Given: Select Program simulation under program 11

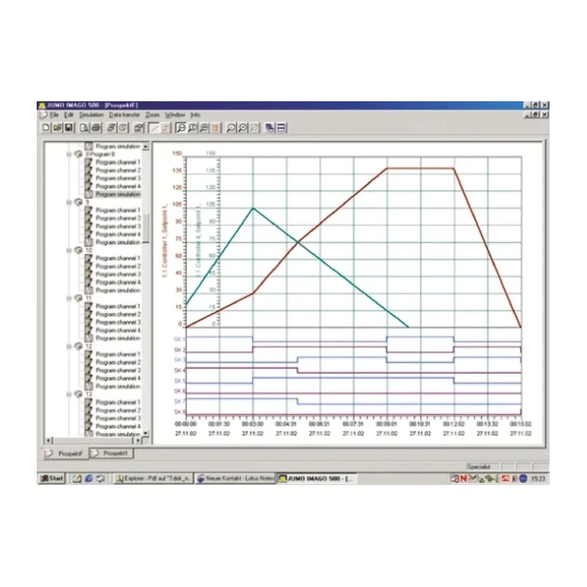Looking at the screenshot, I should click(118, 338).
